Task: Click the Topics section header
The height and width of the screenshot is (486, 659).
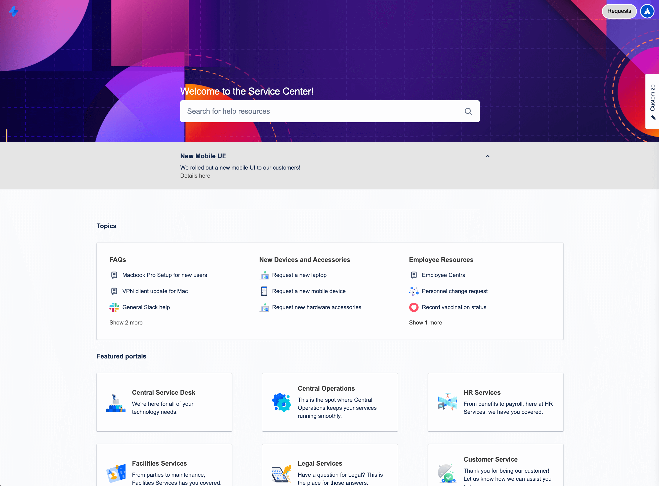Action: (x=106, y=226)
